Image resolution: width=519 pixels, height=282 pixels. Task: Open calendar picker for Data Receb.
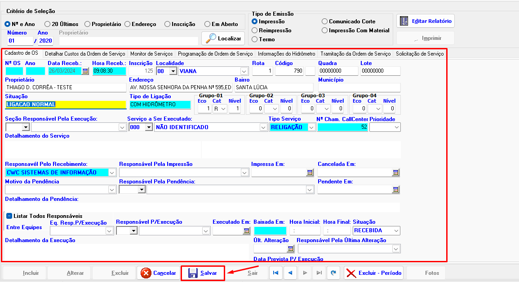pyautogui.click(x=85, y=71)
